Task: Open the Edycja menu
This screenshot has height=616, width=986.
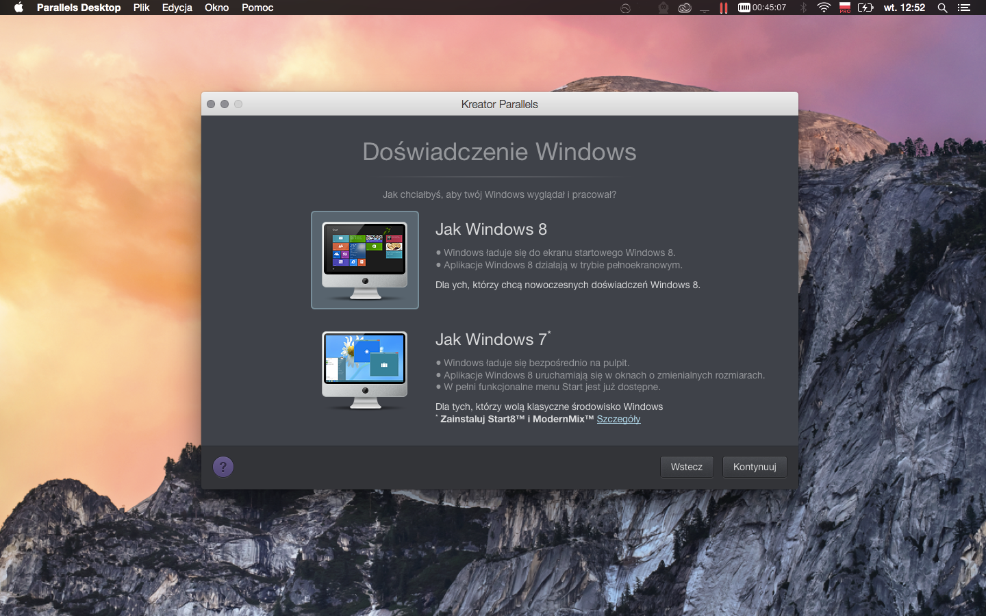Action: click(177, 8)
